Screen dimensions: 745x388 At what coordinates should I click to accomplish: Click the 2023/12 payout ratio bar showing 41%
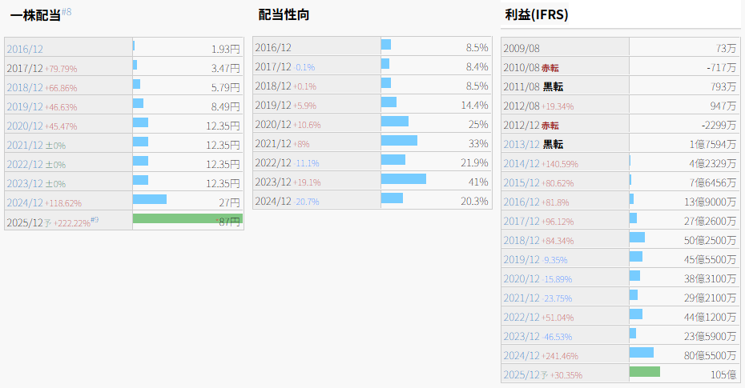[404, 179]
